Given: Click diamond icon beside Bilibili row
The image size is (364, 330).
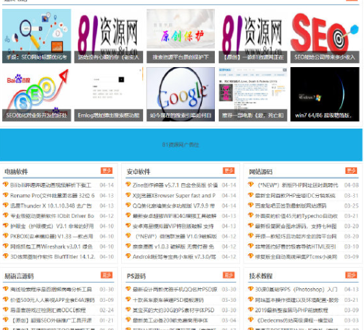Looking at the screenshot, I should tap(5, 184).
